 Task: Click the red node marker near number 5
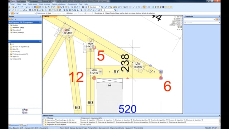point(94,48)
